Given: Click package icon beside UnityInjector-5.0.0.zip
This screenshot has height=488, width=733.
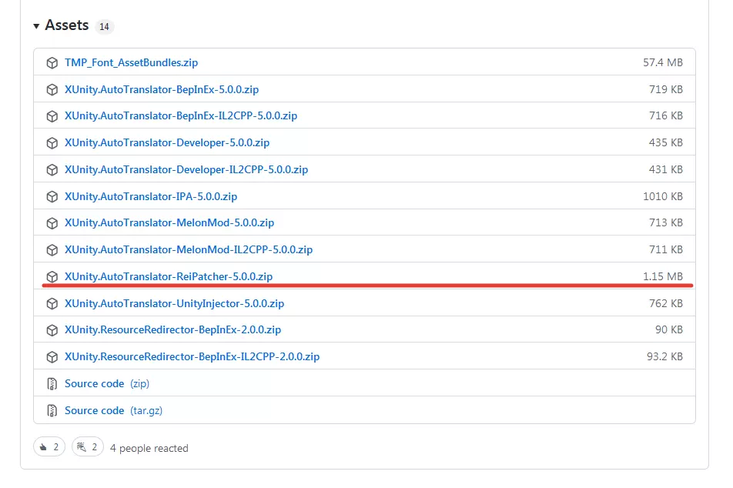Looking at the screenshot, I should tap(52, 304).
